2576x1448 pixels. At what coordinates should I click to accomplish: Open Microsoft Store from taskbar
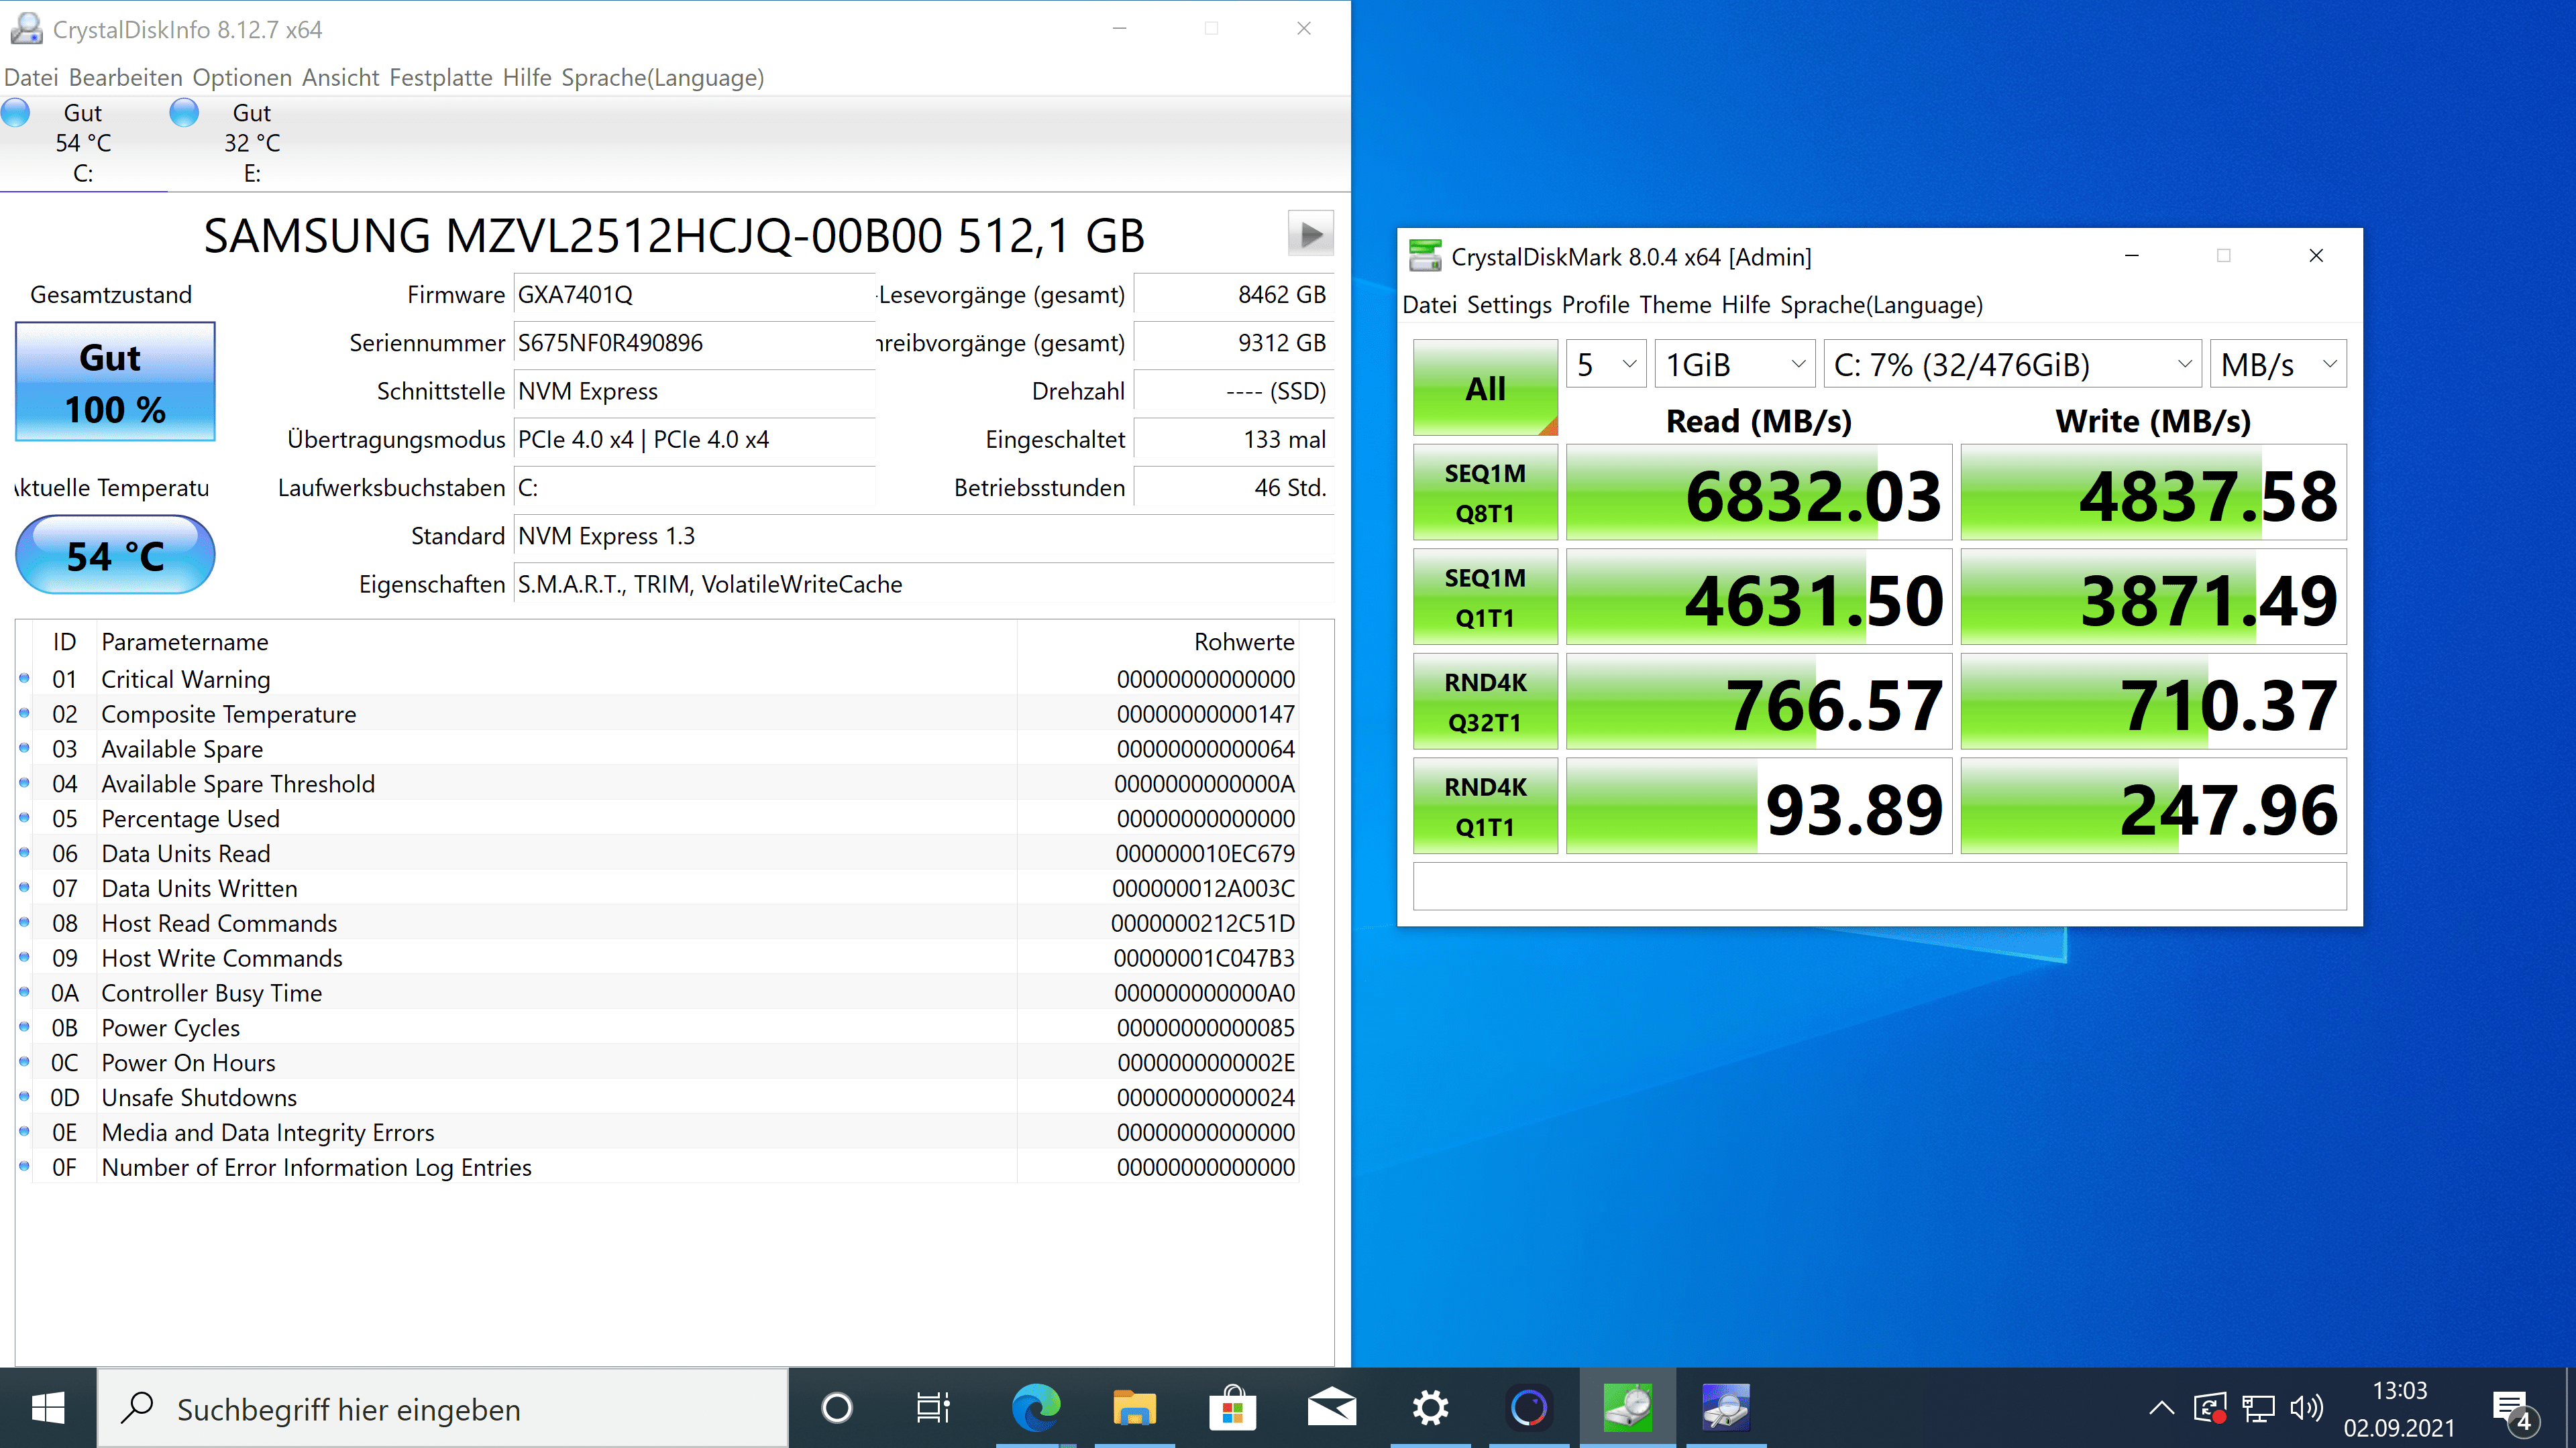[x=1232, y=1408]
